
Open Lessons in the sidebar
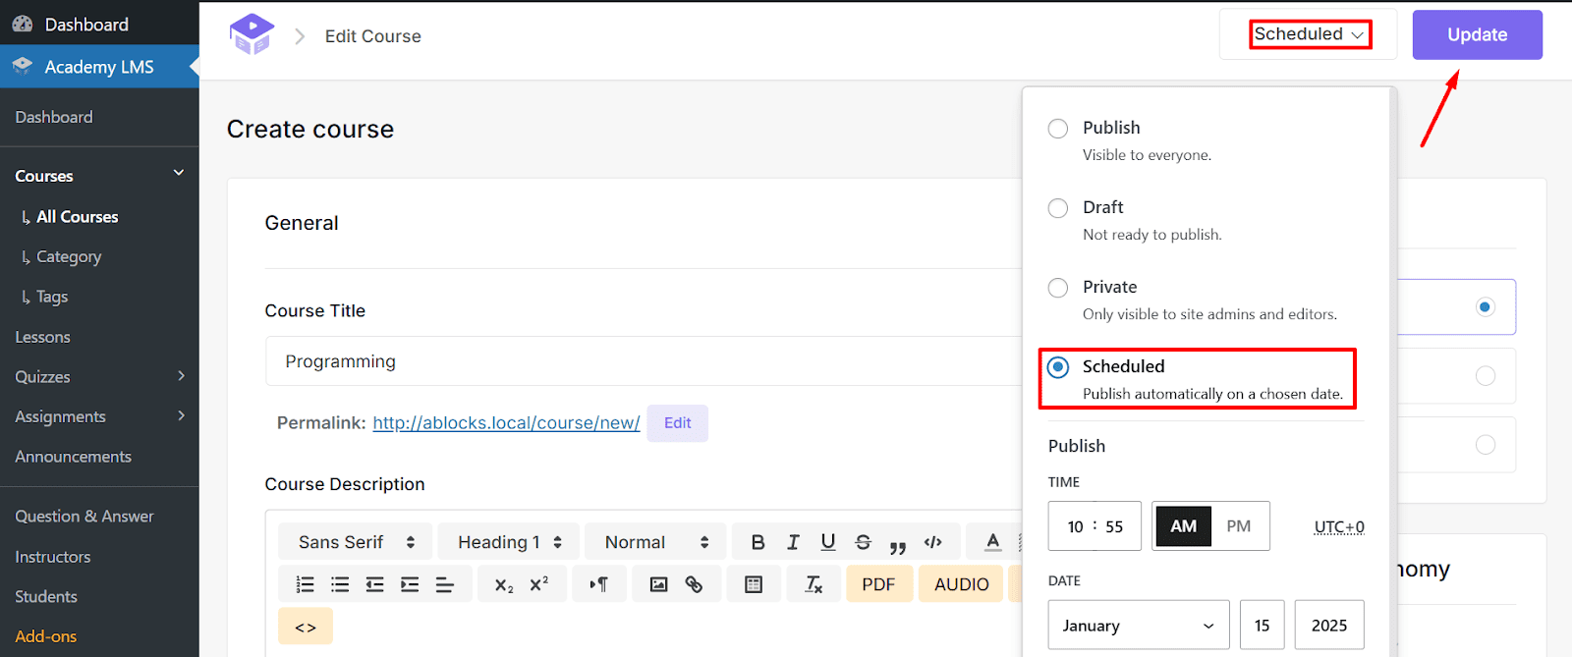pyautogui.click(x=43, y=337)
